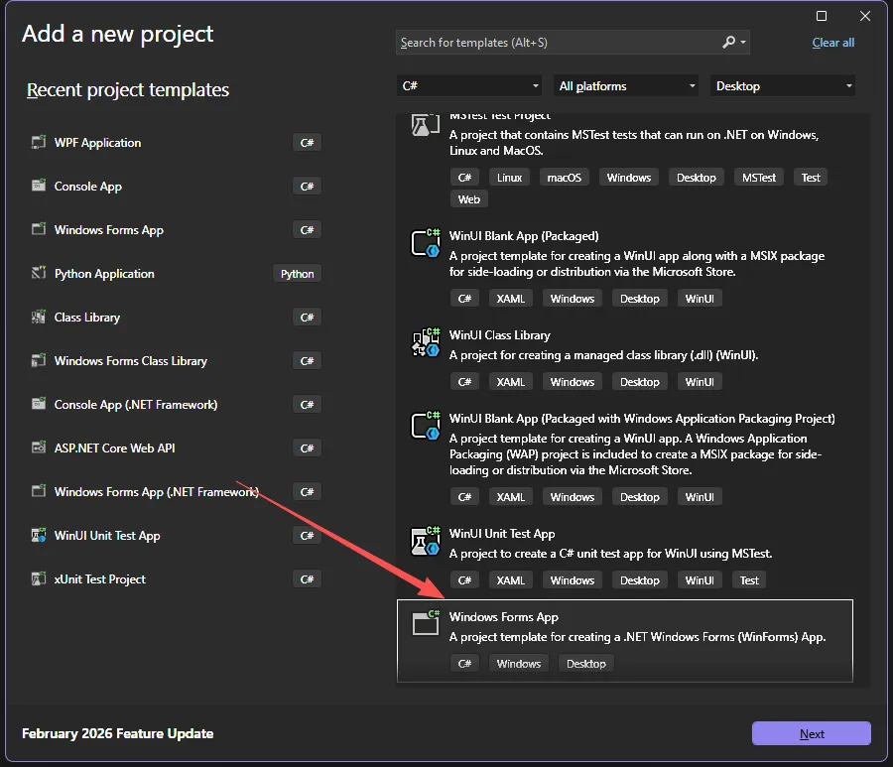Open the C# language filter dropdown
The image size is (893, 767).
click(469, 86)
